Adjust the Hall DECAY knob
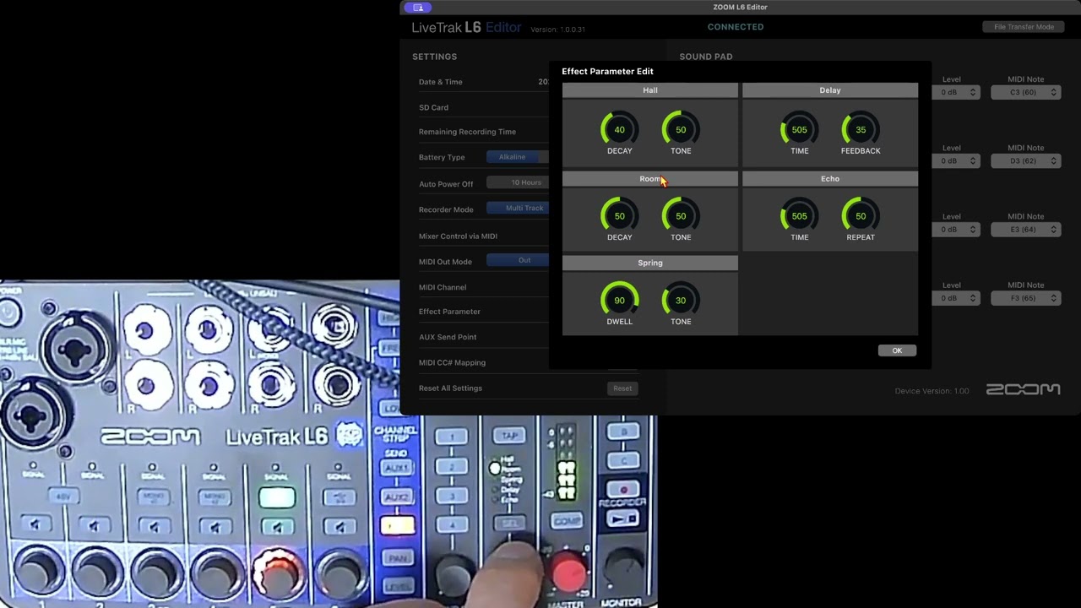1081x608 pixels. [x=619, y=130]
